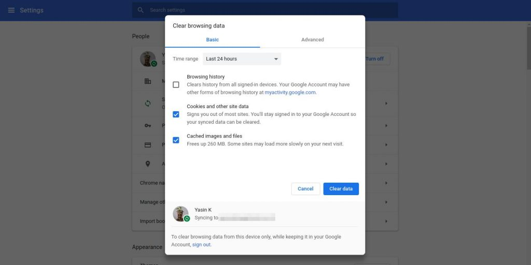
Task: Expand the Manage other people row arrow
Action: 386,202
